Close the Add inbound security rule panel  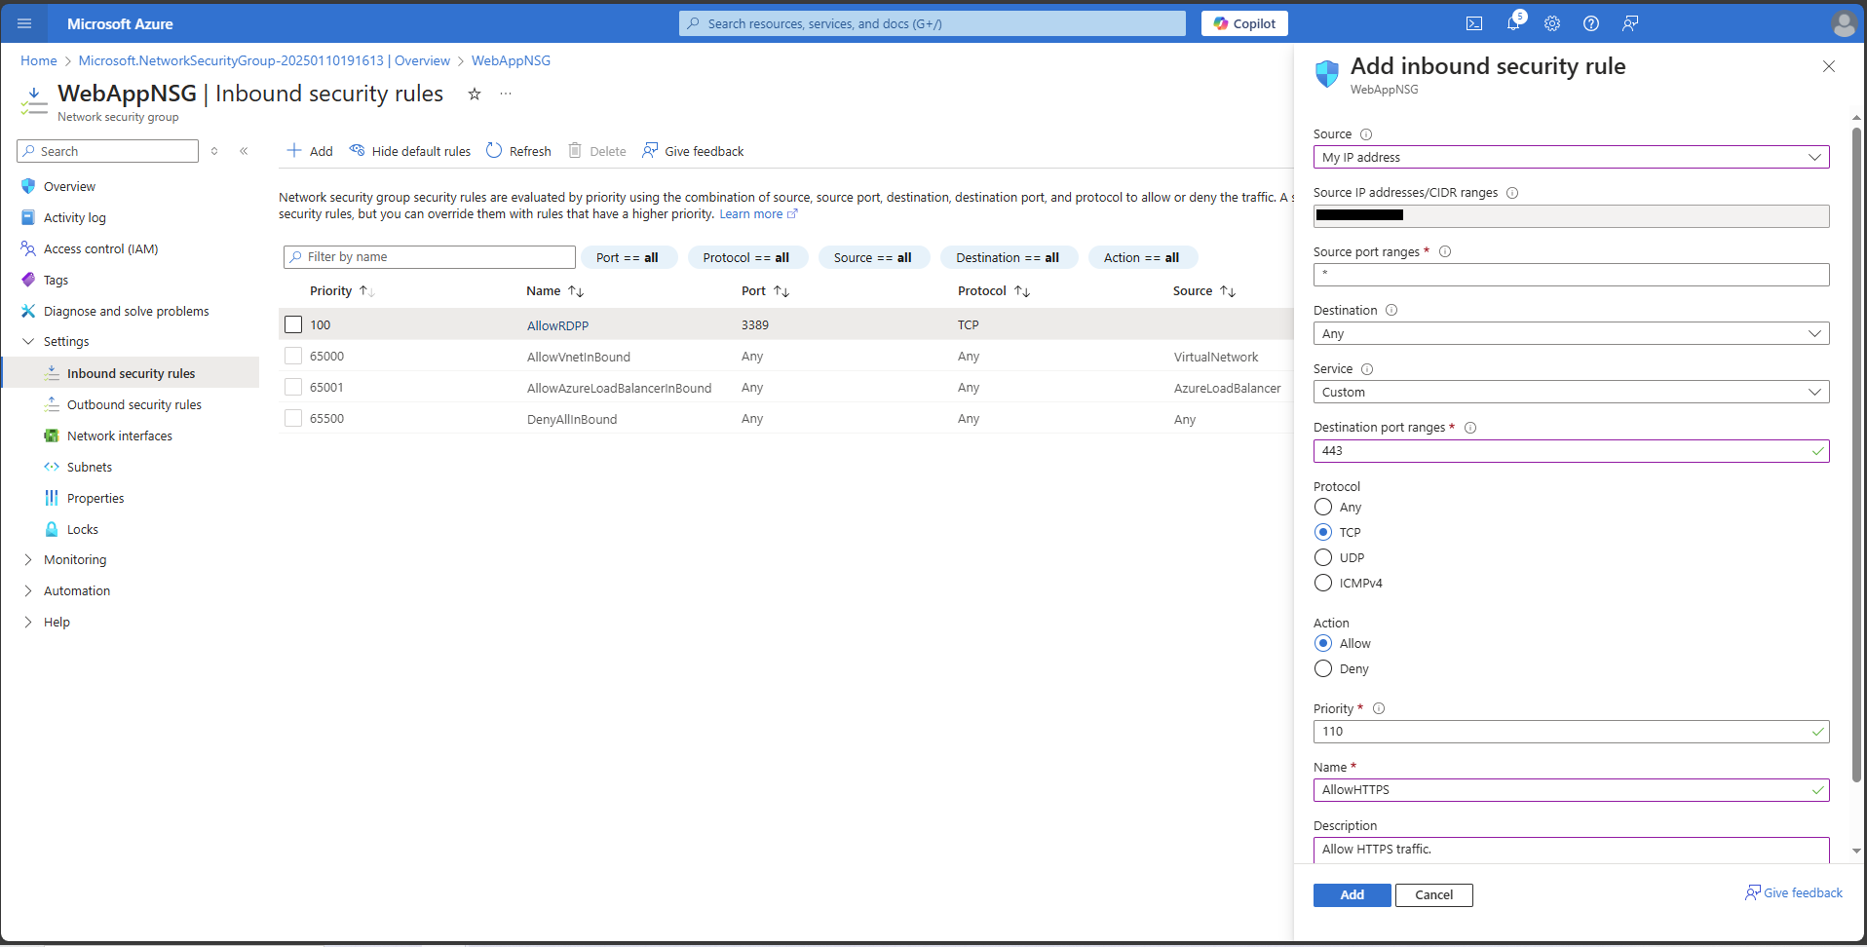pyautogui.click(x=1828, y=66)
